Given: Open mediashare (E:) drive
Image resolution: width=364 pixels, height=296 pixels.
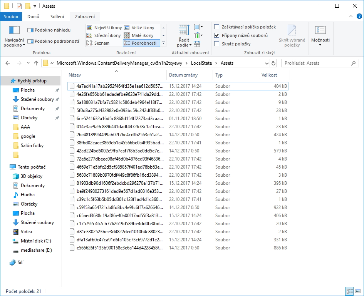Looking at the screenshot, I should click(x=36, y=250).
